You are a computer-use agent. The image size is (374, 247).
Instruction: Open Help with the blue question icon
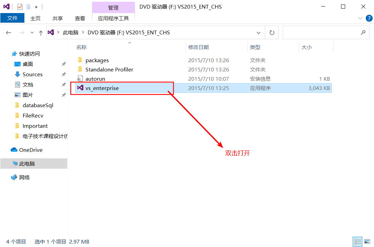click(369, 18)
